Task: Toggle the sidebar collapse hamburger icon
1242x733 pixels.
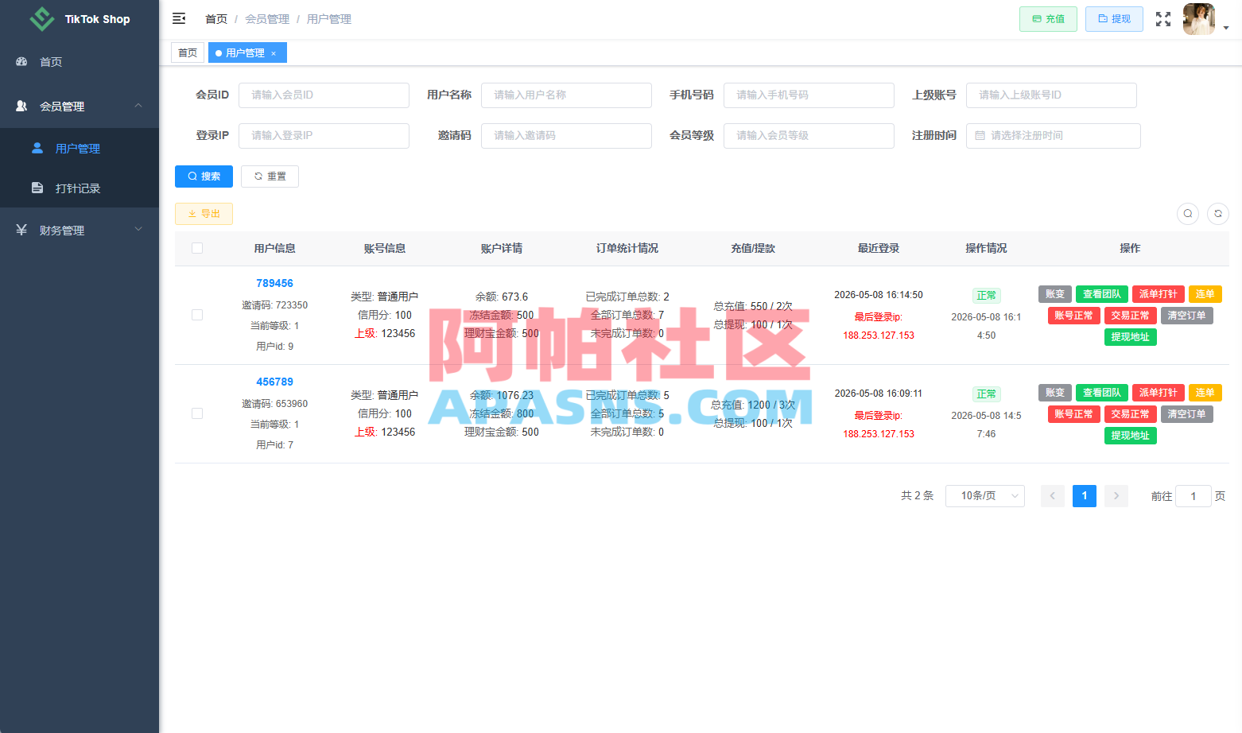Action: (x=179, y=18)
